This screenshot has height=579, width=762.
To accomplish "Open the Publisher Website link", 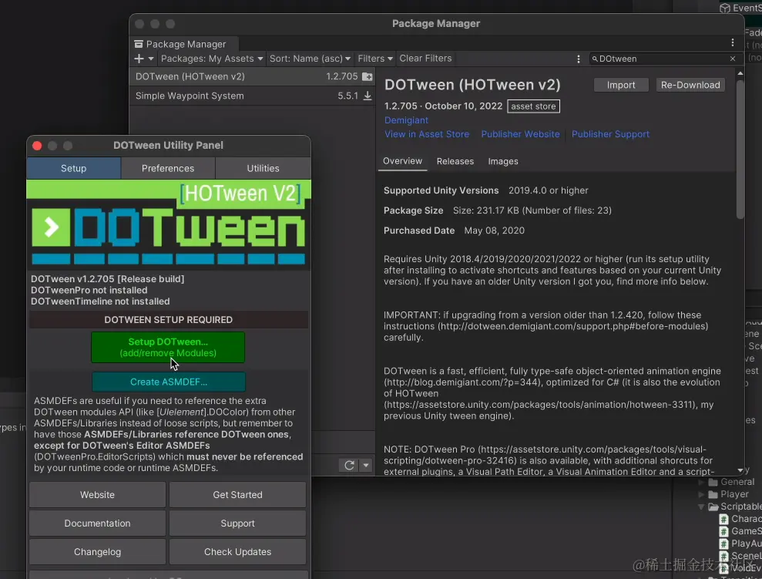I will pyautogui.click(x=520, y=134).
